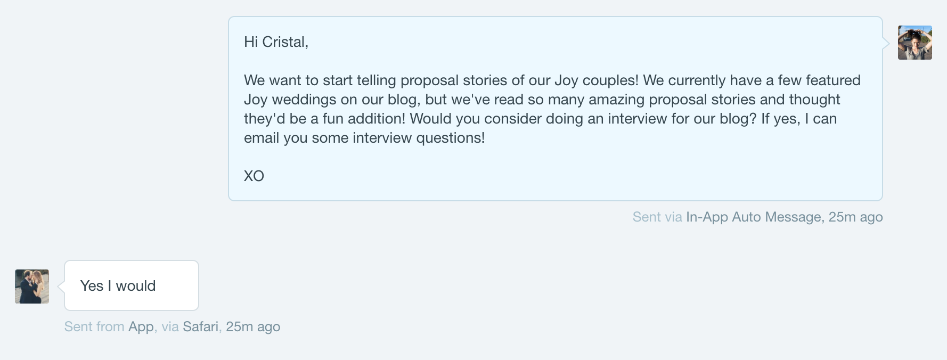Click the pointer tail of the outgoing bubble

point(886,44)
